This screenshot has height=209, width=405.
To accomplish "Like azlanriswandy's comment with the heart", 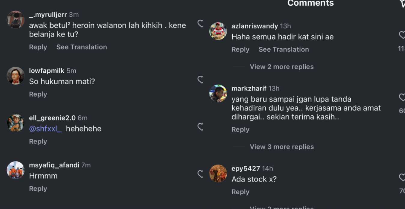I will click(x=402, y=35).
